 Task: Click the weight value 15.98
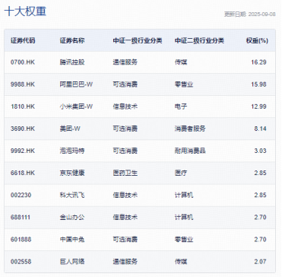point(259,84)
